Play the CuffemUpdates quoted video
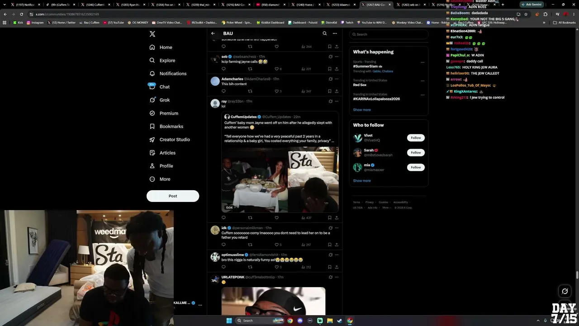Viewport: 579px width, 326px height. click(280, 179)
